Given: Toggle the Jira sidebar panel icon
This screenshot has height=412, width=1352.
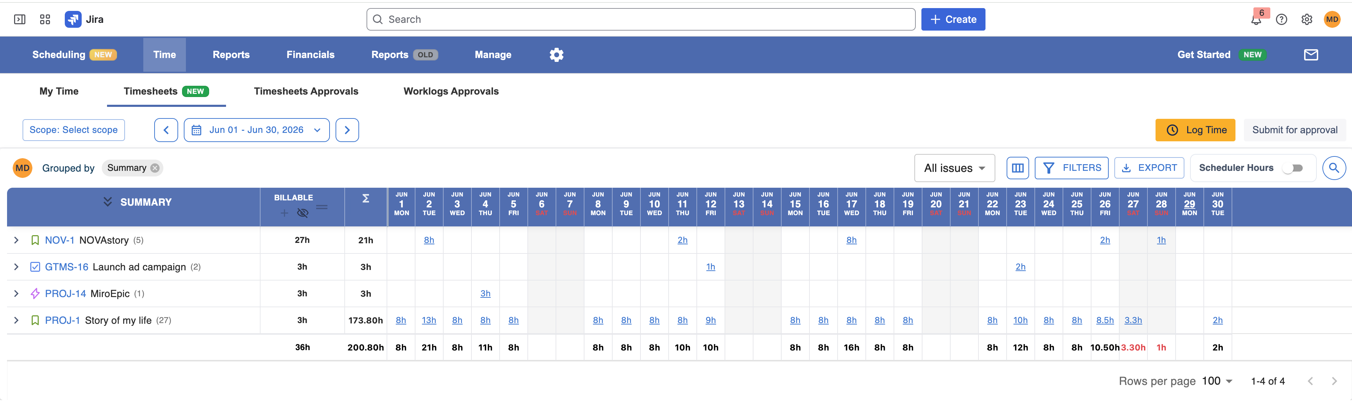Looking at the screenshot, I should pos(19,19).
